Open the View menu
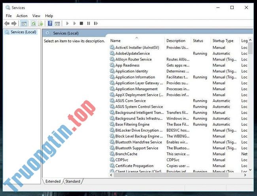The width and height of the screenshot is (257, 196). coord(36,16)
